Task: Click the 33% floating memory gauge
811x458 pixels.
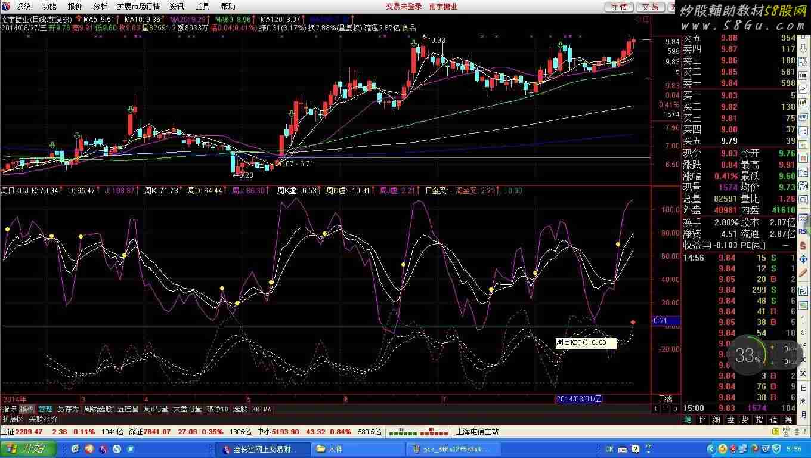Action: (748, 356)
